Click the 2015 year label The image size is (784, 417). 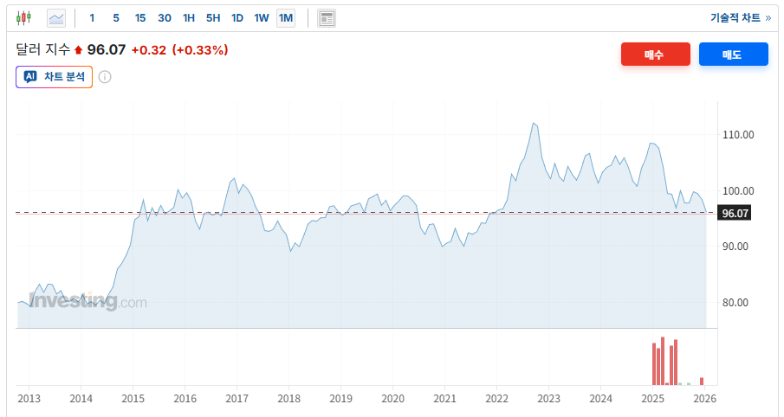(x=133, y=399)
